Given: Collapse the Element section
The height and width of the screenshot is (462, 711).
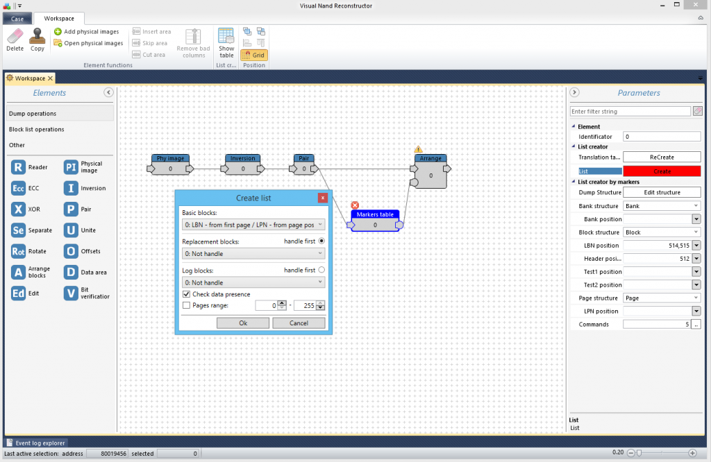Looking at the screenshot, I should [574, 126].
